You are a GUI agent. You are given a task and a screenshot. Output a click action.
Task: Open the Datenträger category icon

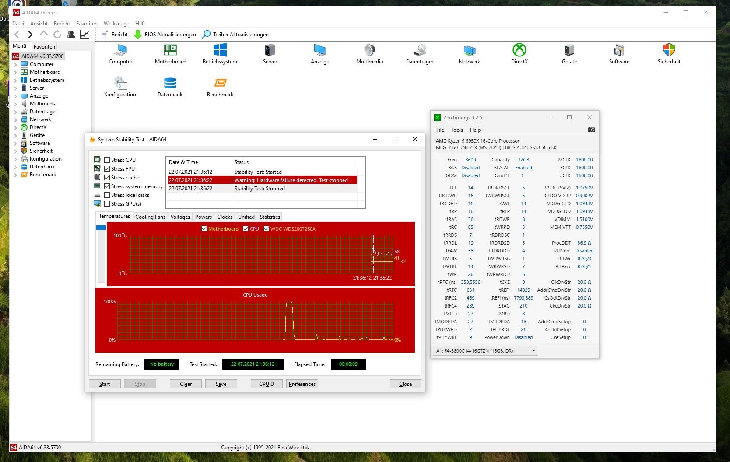coord(420,54)
